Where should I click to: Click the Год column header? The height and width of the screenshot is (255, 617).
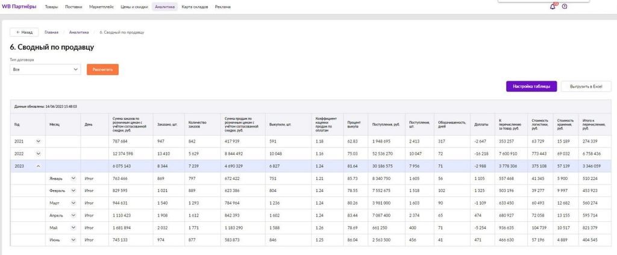(28, 124)
